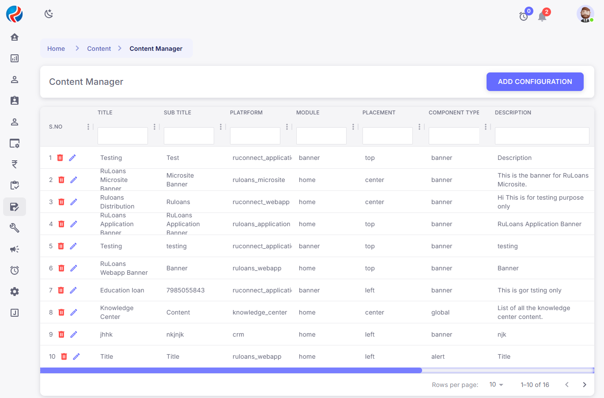This screenshot has height=398, width=604.
Task: Delete the Education loan row
Action: (x=61, y=290)
